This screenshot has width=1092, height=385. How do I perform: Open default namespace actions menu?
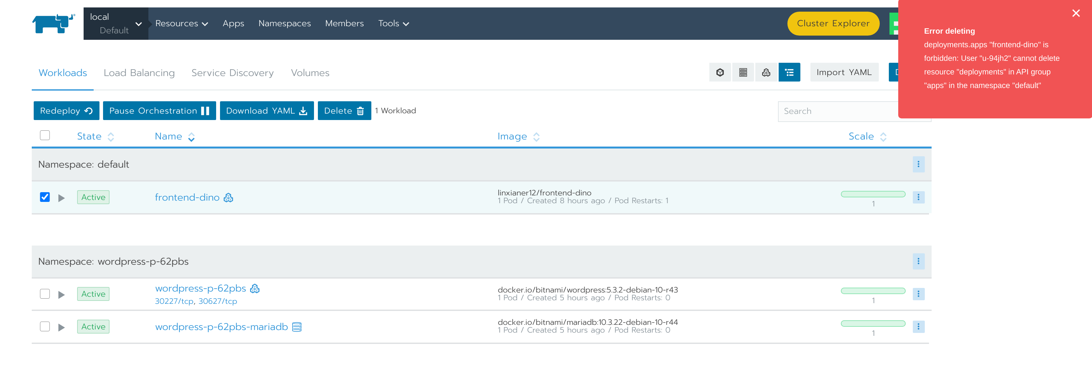pos(918,164)
